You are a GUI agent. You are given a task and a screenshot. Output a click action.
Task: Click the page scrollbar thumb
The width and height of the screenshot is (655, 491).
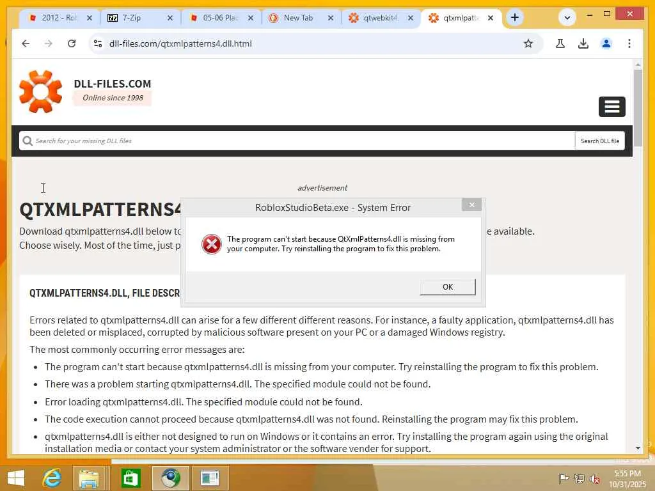[x=638, y=107]
